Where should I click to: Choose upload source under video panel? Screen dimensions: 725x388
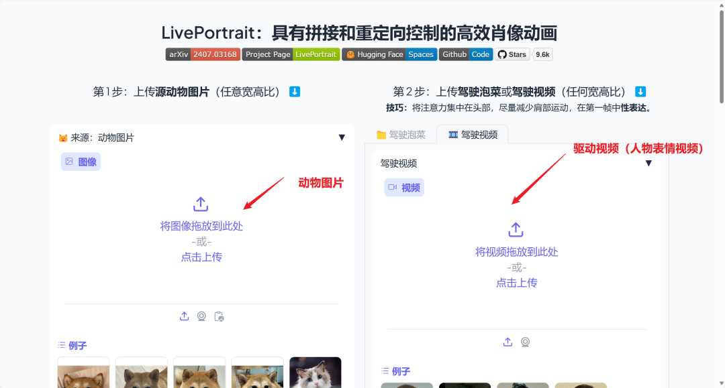coord(507,342)
